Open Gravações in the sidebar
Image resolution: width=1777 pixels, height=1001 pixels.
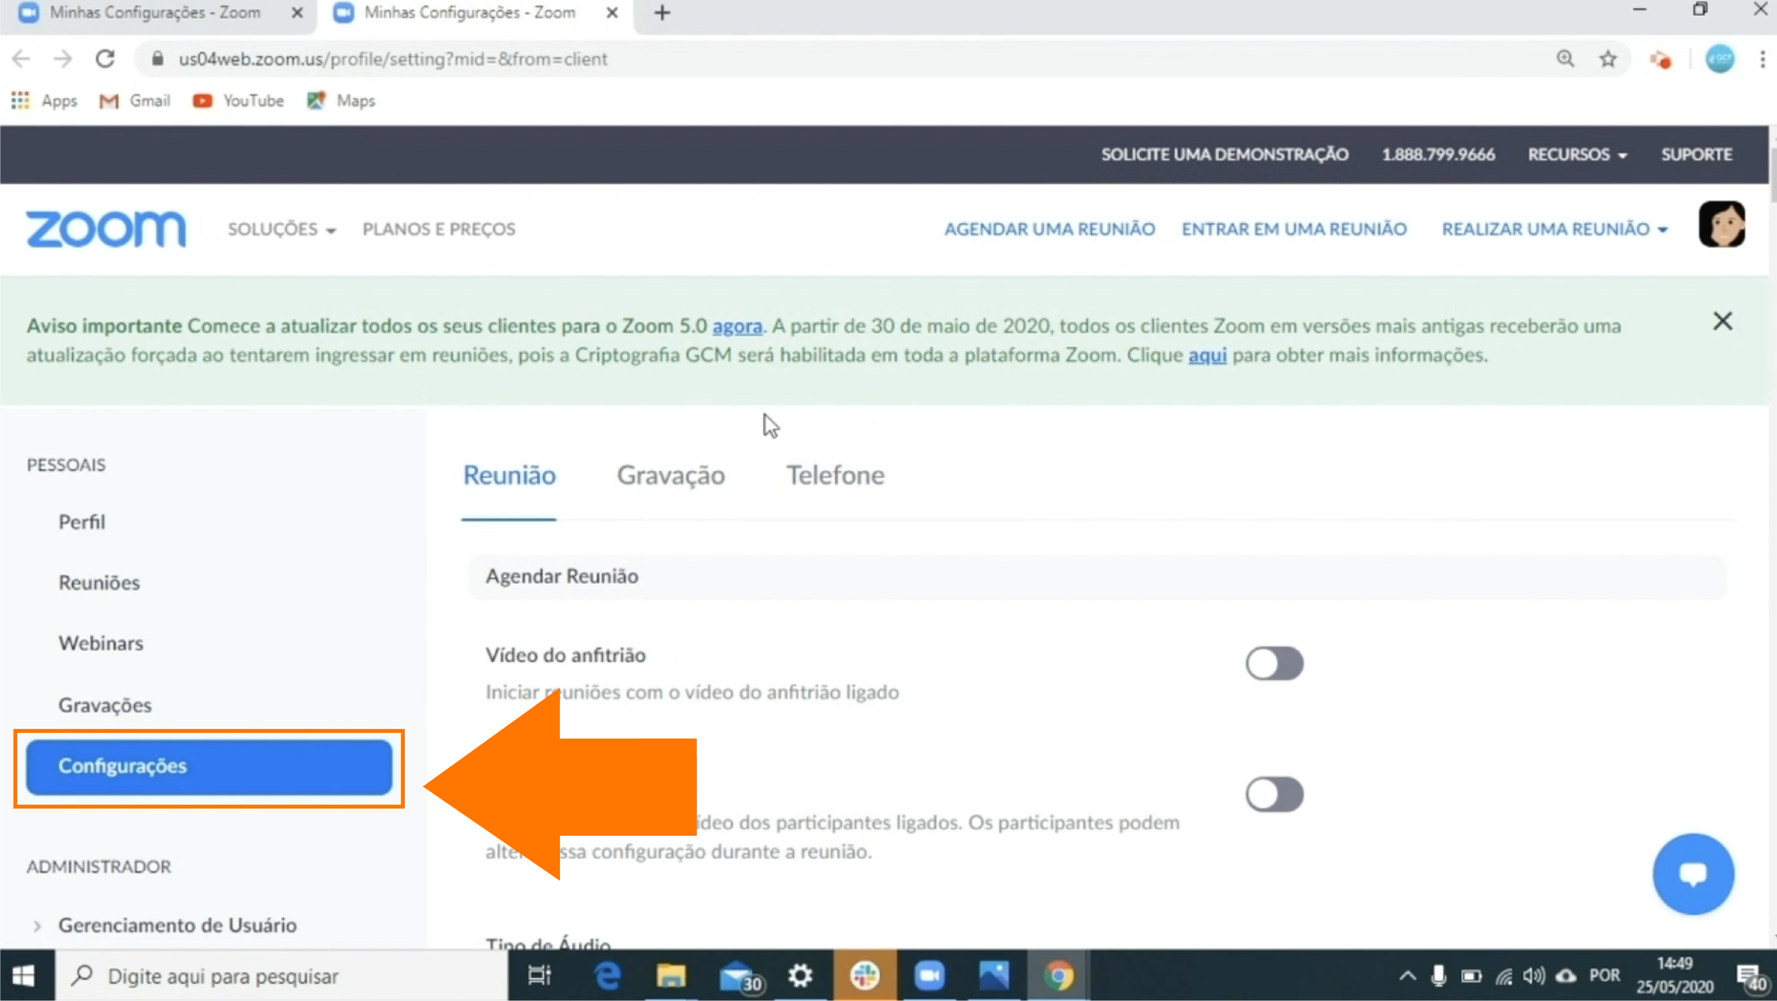pos(105,705)
